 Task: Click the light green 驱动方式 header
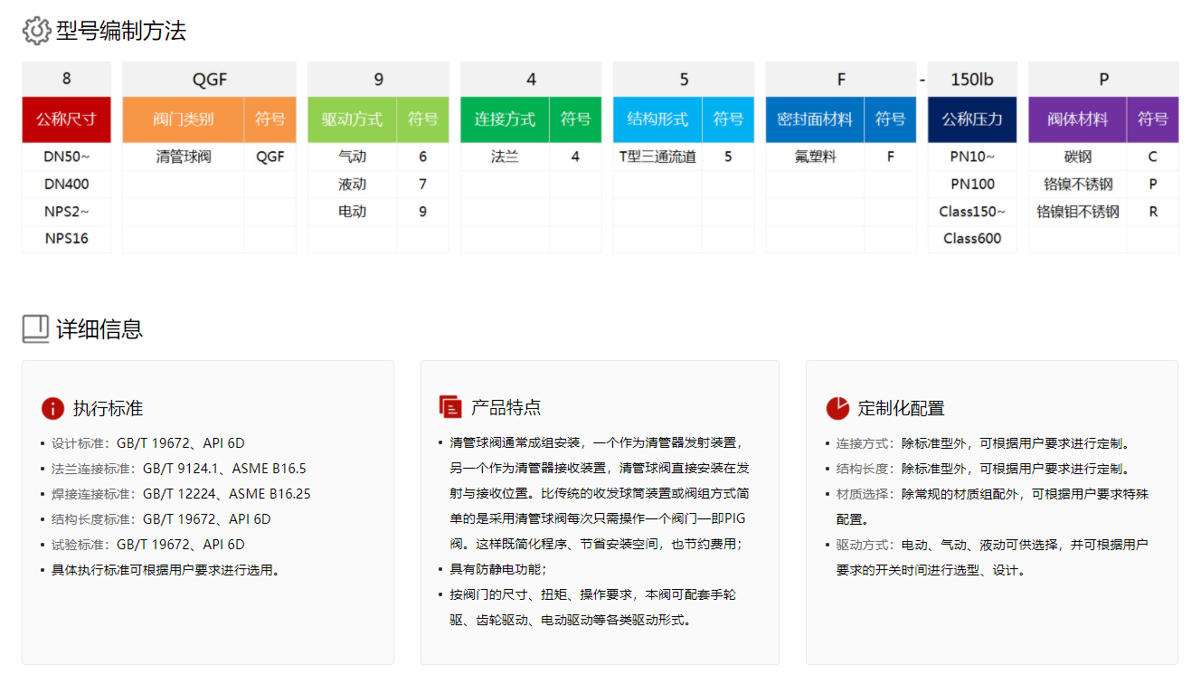click(x=352, y=119)
